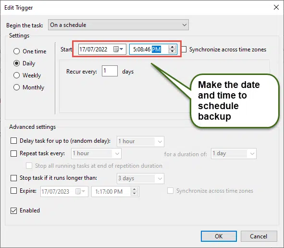Open the Start date calendar picker icon
This screenshot has width=284, height=248.
pyautogui.click(x=118, y=49)
